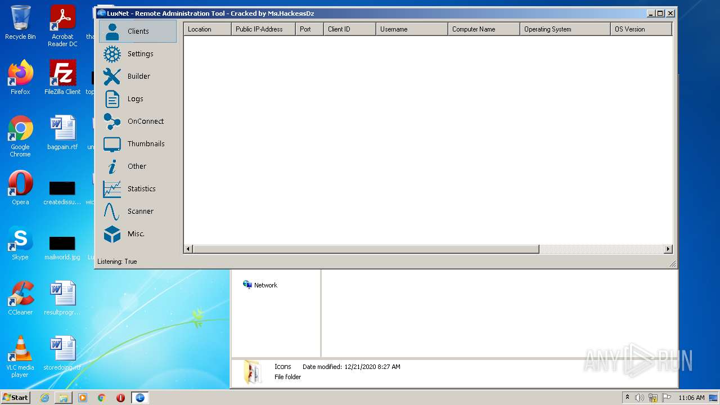720x405 pixels.
Task: Open the CCleaner desktop shortcut
Action: 20,298
